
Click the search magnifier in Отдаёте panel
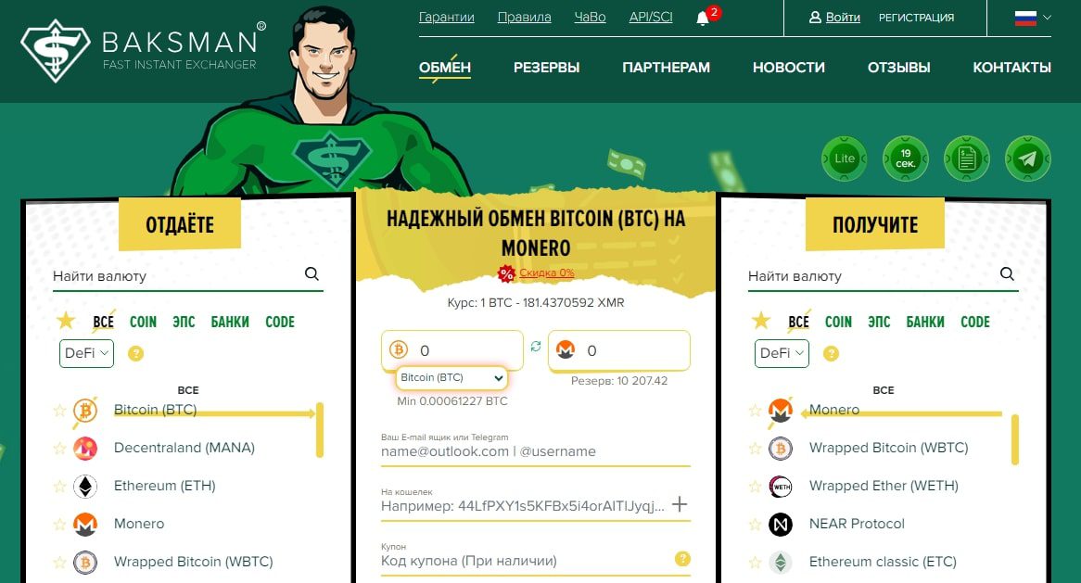312,273
